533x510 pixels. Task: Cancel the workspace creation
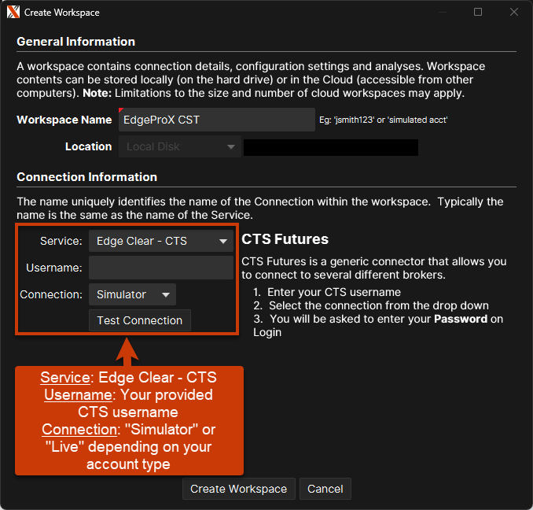pyautogui.click(x=325, y=489)
